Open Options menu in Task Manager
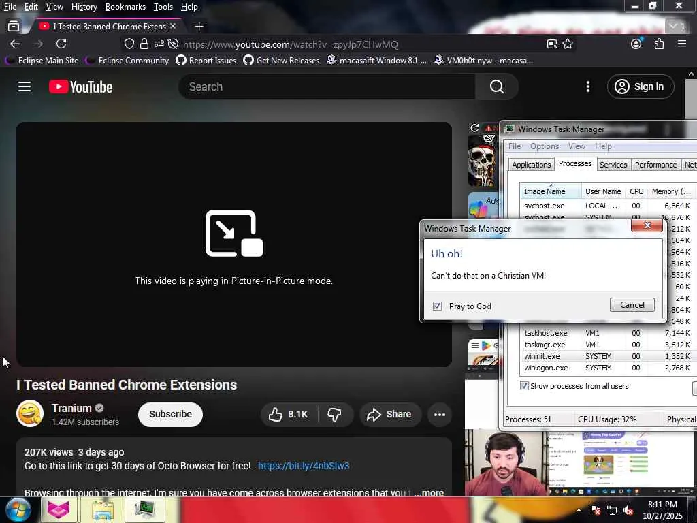 pos(544,146)
